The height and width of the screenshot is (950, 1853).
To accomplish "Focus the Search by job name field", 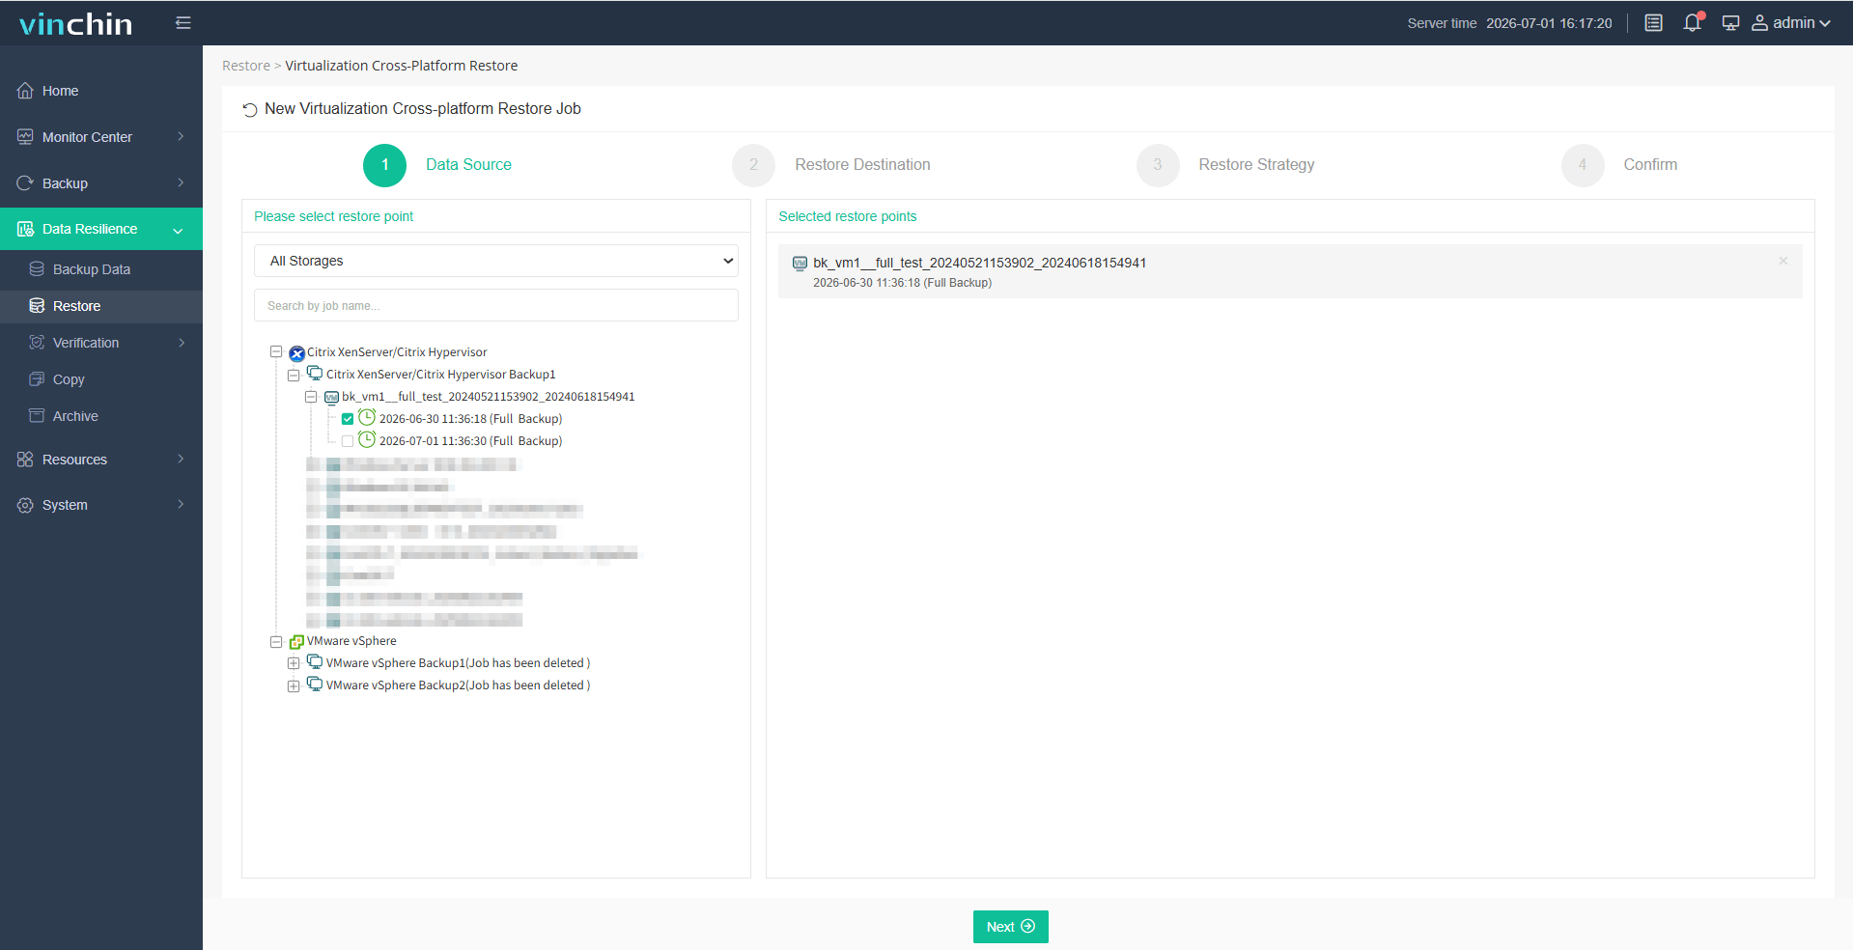I will point(496,305).
